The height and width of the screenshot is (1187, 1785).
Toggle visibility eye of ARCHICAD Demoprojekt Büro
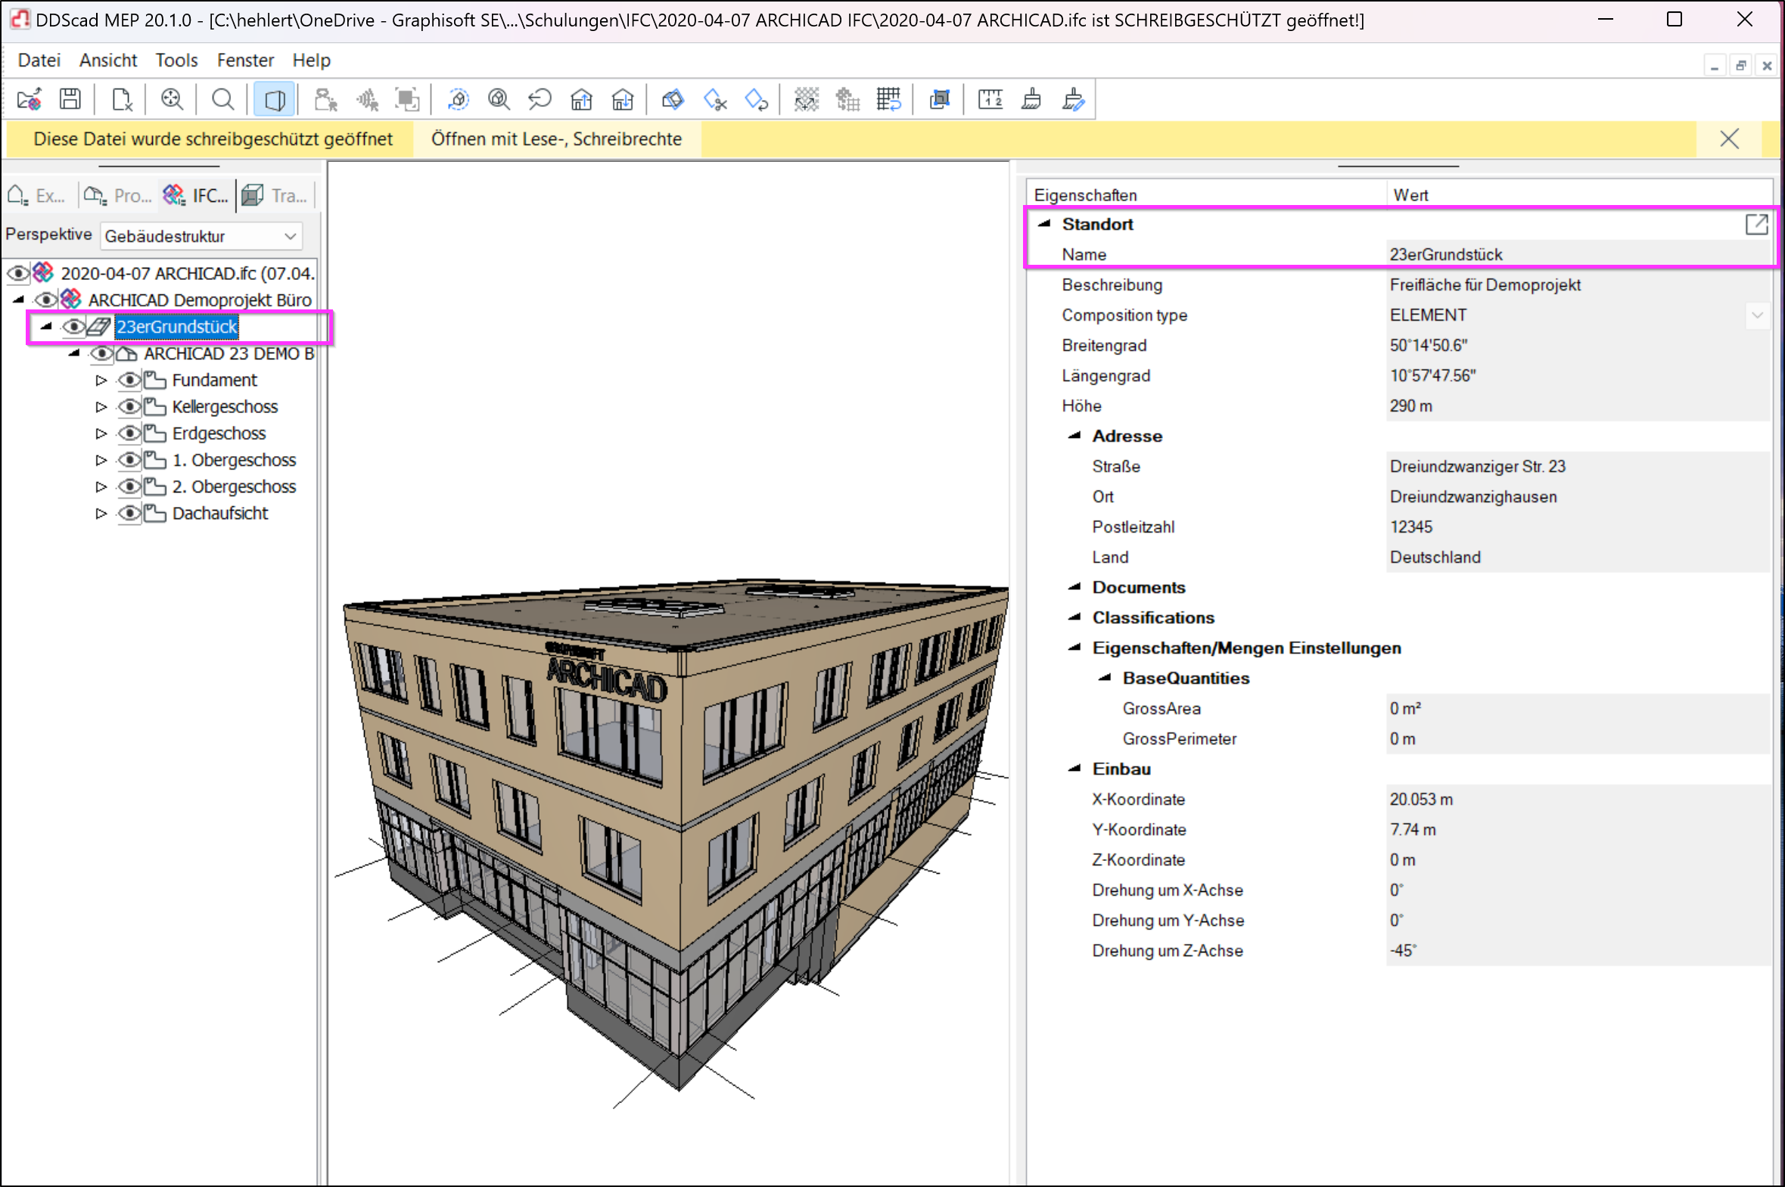click(x=46, y=300)
